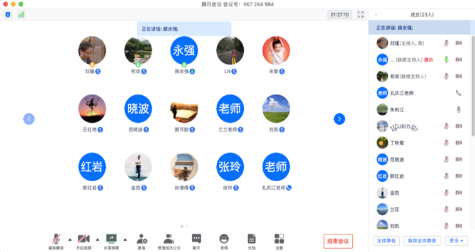Open the emoji reactions (表情) icon

point(224,239)
